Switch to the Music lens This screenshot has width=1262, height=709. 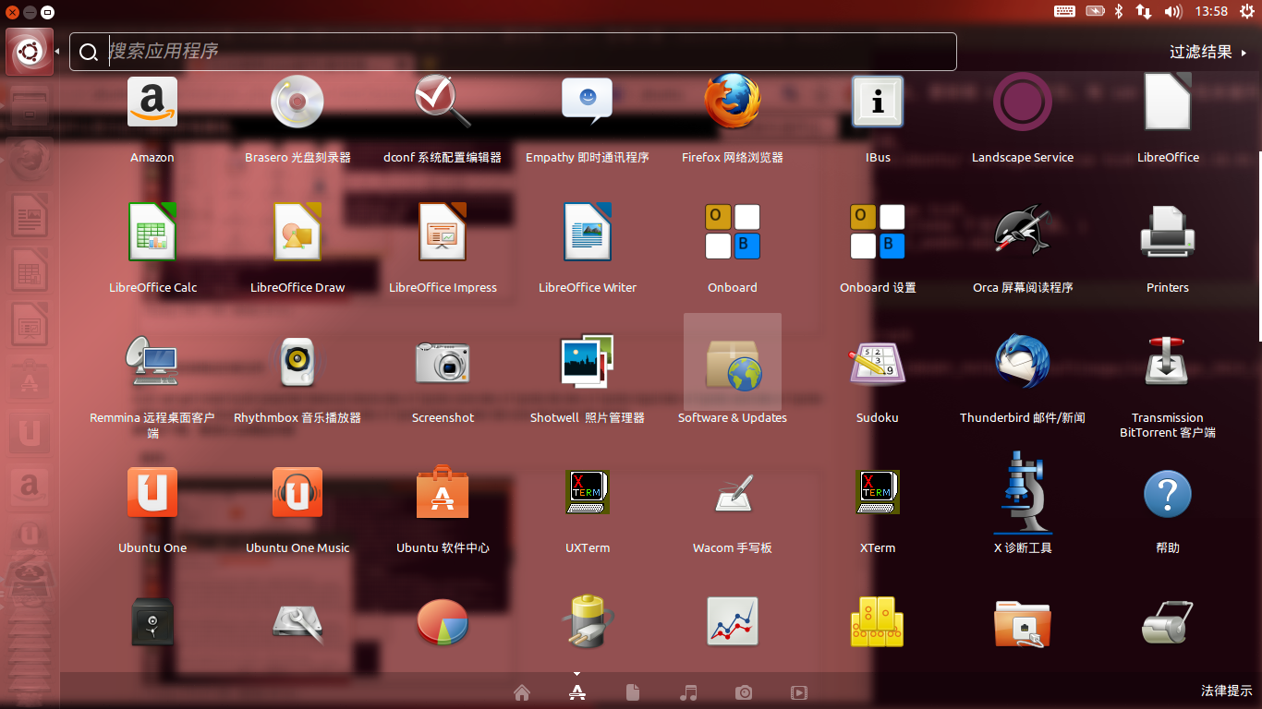(688, 692)
